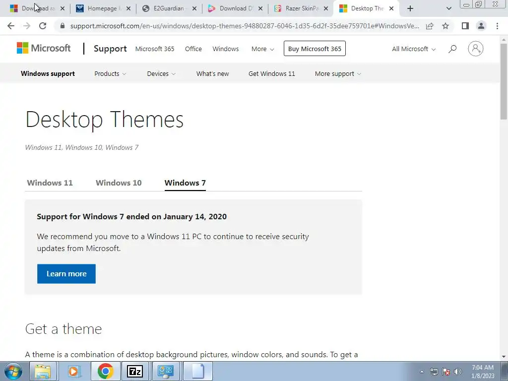Screen dimensions: 508x381
Task: Close the Razer SkinPa tab
Action: pos(326,8)
